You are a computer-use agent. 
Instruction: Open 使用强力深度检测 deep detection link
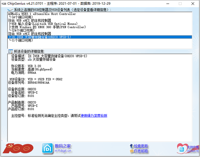pyautogui.click(x=94, y=116)
